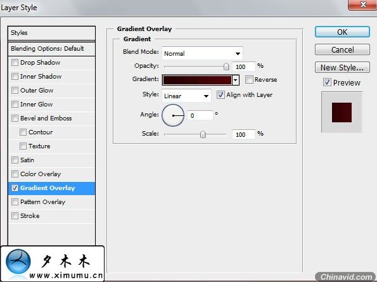The image size is (377, 282).
Task: Click the Angle value input field
Action: point(200,115)
